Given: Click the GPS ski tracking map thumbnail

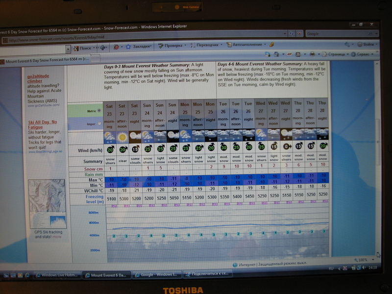Looking at the screenshot, I should click(x=47, y=203).
